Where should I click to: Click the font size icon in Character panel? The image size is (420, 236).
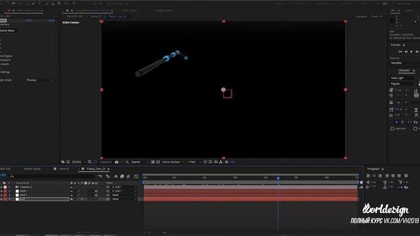tap(391, 90)
